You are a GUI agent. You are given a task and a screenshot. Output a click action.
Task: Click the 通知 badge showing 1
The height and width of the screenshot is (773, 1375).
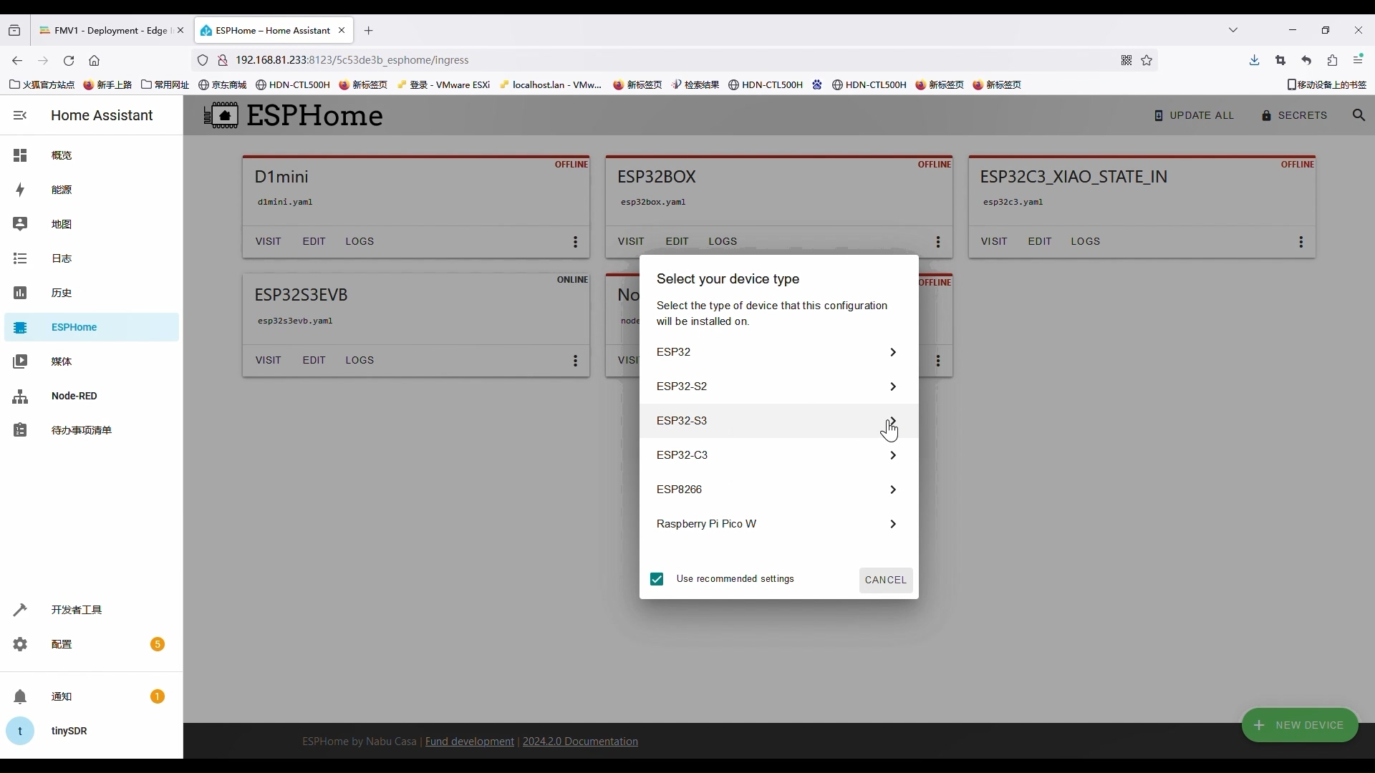point(158,696)
